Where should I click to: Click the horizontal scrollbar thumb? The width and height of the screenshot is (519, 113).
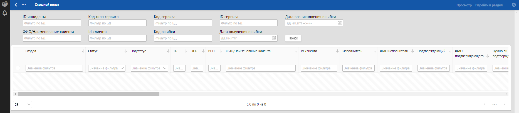point(88,94)
